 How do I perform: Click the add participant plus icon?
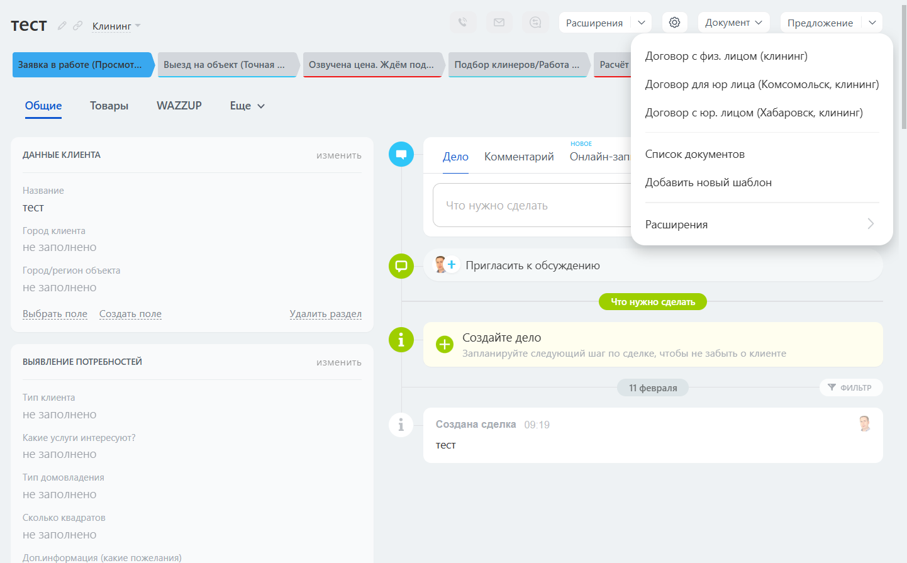pyautogui.click(x=452, y=265)
